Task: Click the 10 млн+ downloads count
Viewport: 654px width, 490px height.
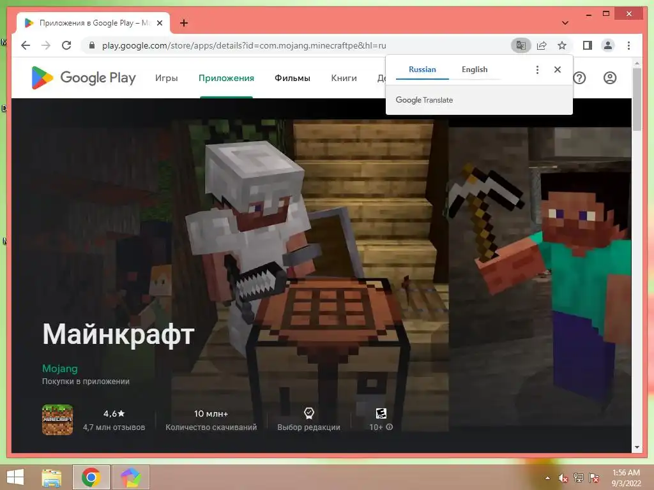Action: 211,413
